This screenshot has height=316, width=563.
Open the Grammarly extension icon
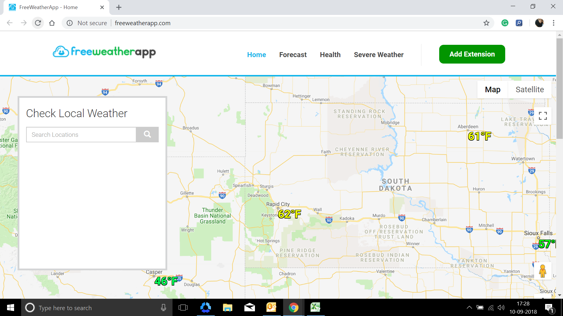(505, 23)
